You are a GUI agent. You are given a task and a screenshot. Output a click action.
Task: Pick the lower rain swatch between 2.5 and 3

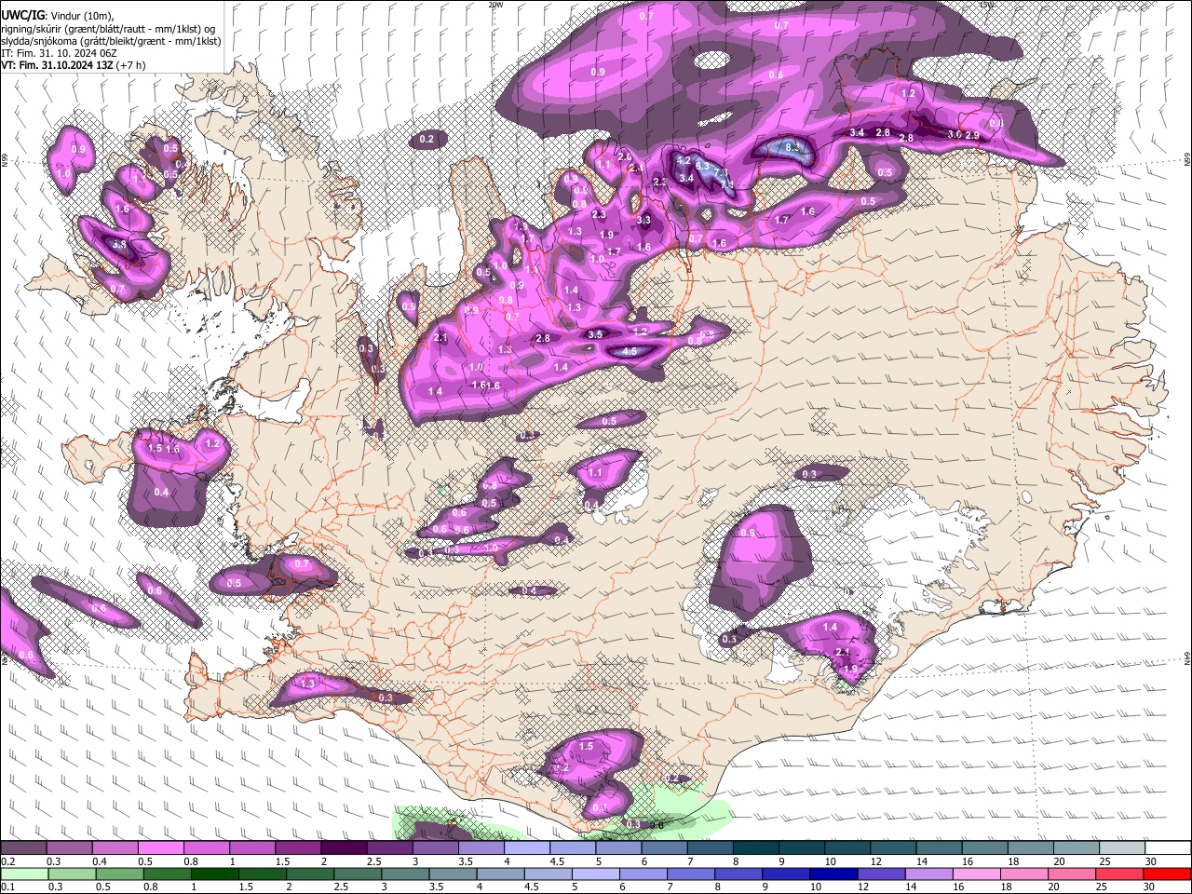click(358, 874)
